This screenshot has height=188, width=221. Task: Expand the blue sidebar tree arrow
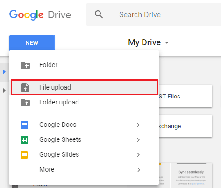pos(5,72)
